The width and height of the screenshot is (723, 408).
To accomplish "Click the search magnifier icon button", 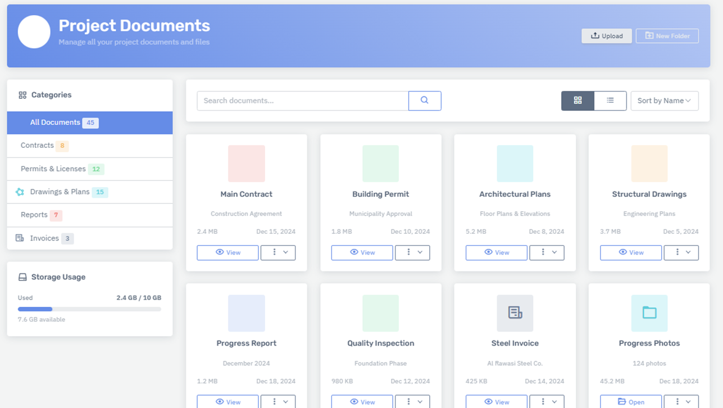I will (425, 101).
